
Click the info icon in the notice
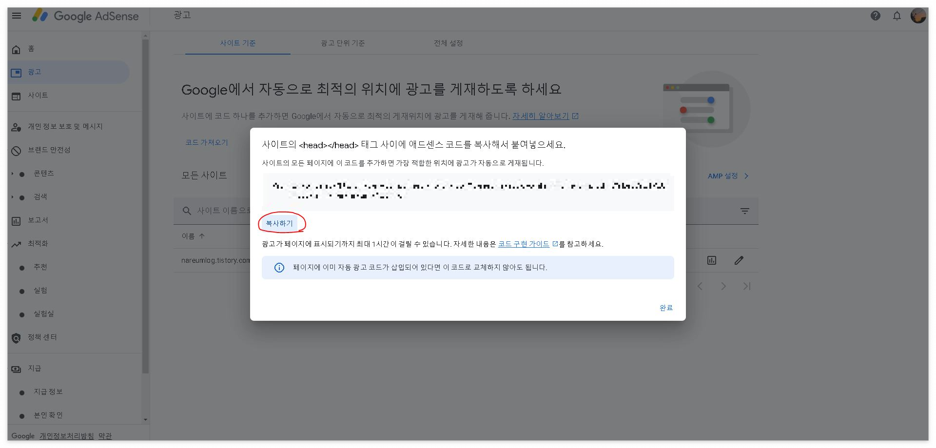(x=279, y=268)
